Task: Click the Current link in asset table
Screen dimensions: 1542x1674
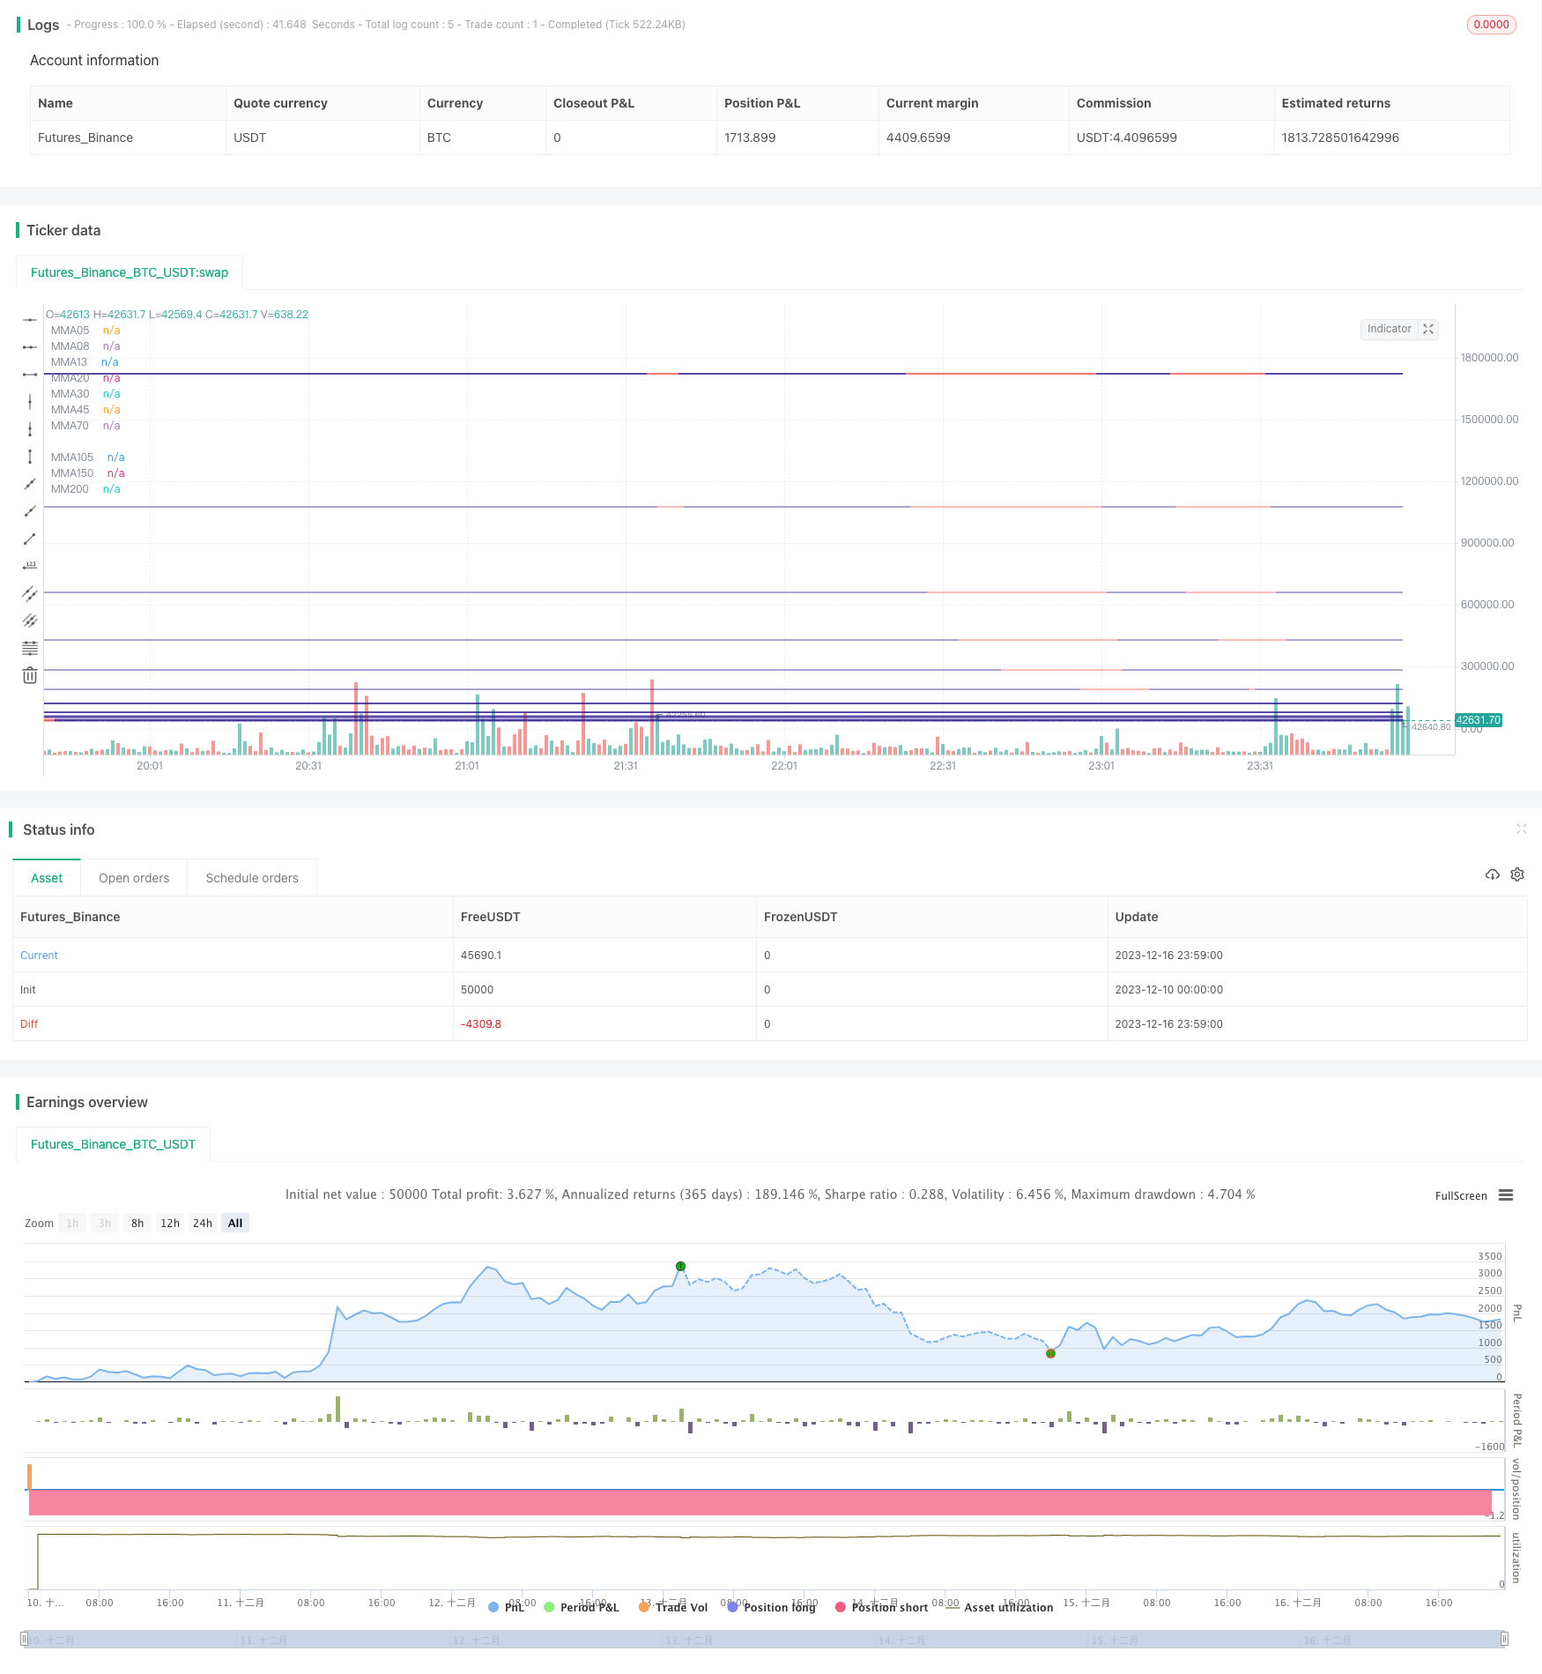Action: coord(39,956)
